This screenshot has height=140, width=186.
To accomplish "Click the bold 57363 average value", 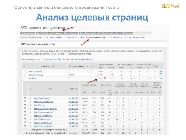I will [x=85, y=130].
